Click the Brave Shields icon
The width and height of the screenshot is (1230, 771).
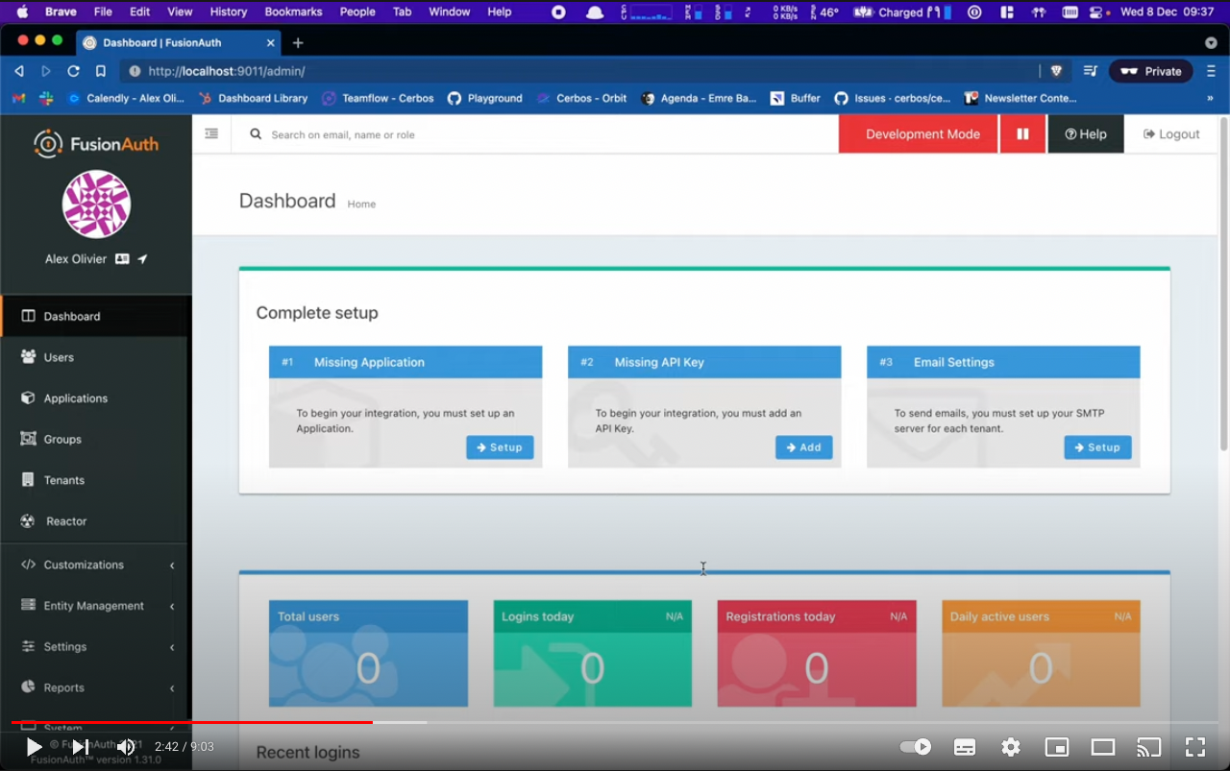[1056, 71]
